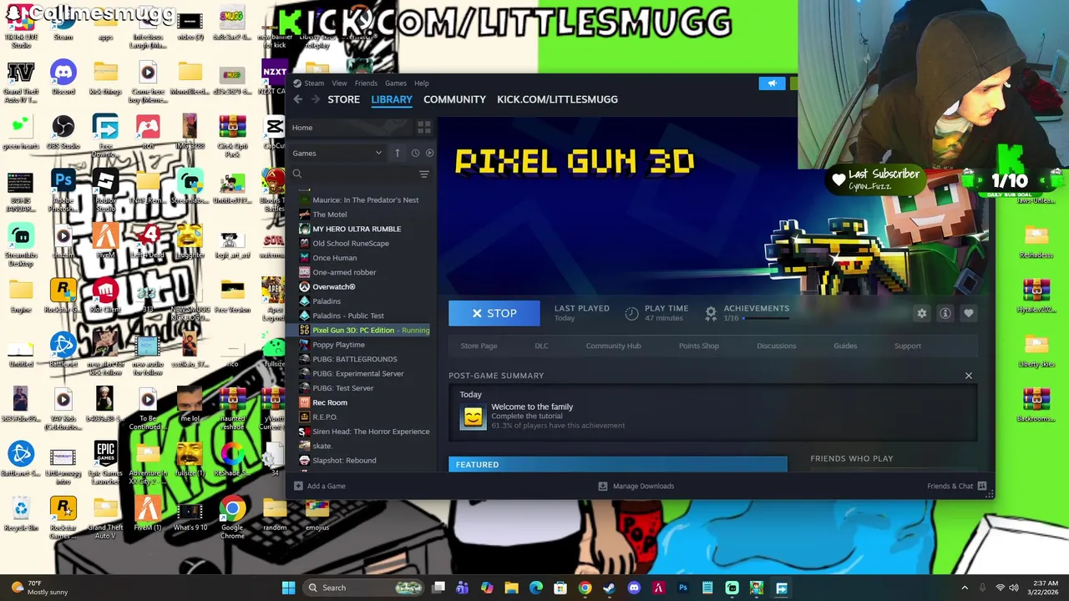Select PUBG: BATTLEGROUNDS in library list
This screenshot has height=601, width=1069.
tap(355, 359)
